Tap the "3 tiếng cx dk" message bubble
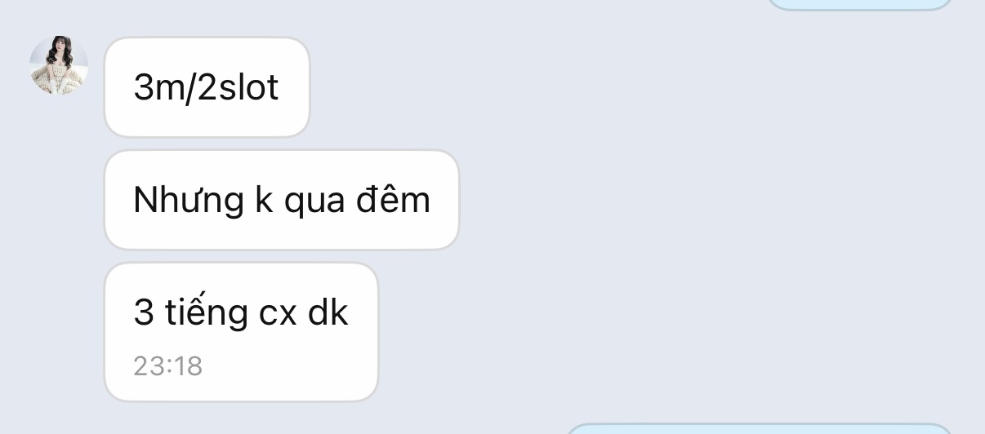The height and width of the screenshot is (434, 985). (x=241, y=332)
